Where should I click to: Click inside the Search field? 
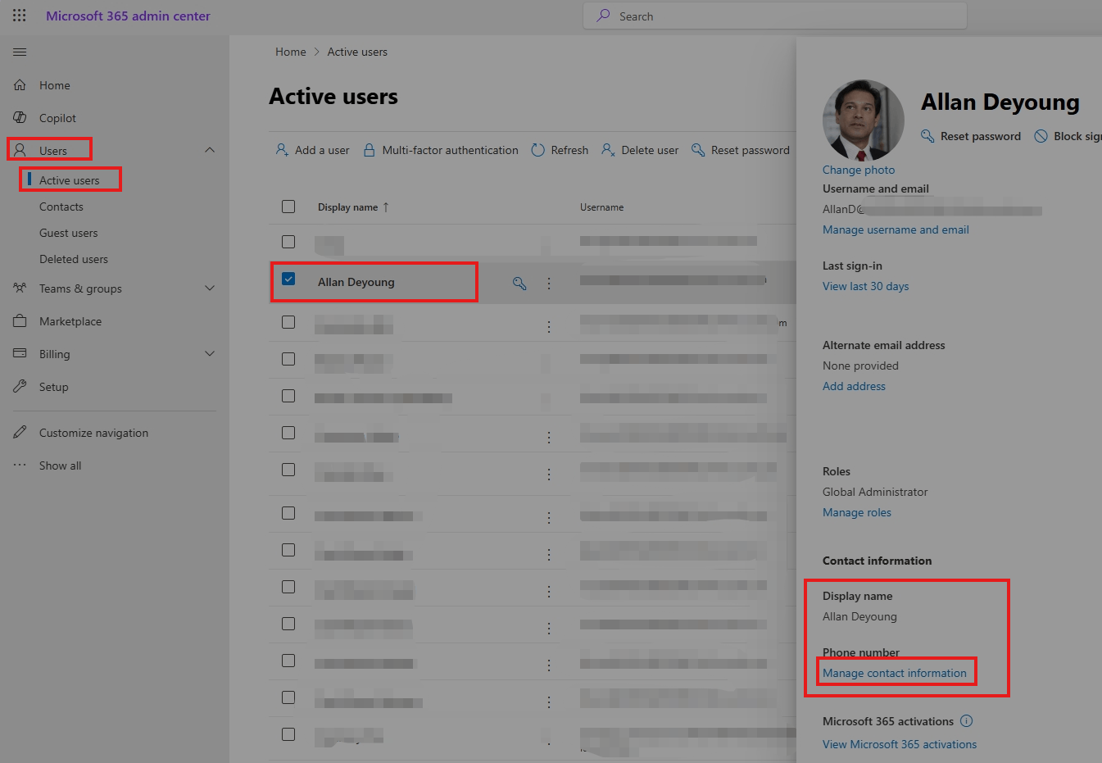774,16
